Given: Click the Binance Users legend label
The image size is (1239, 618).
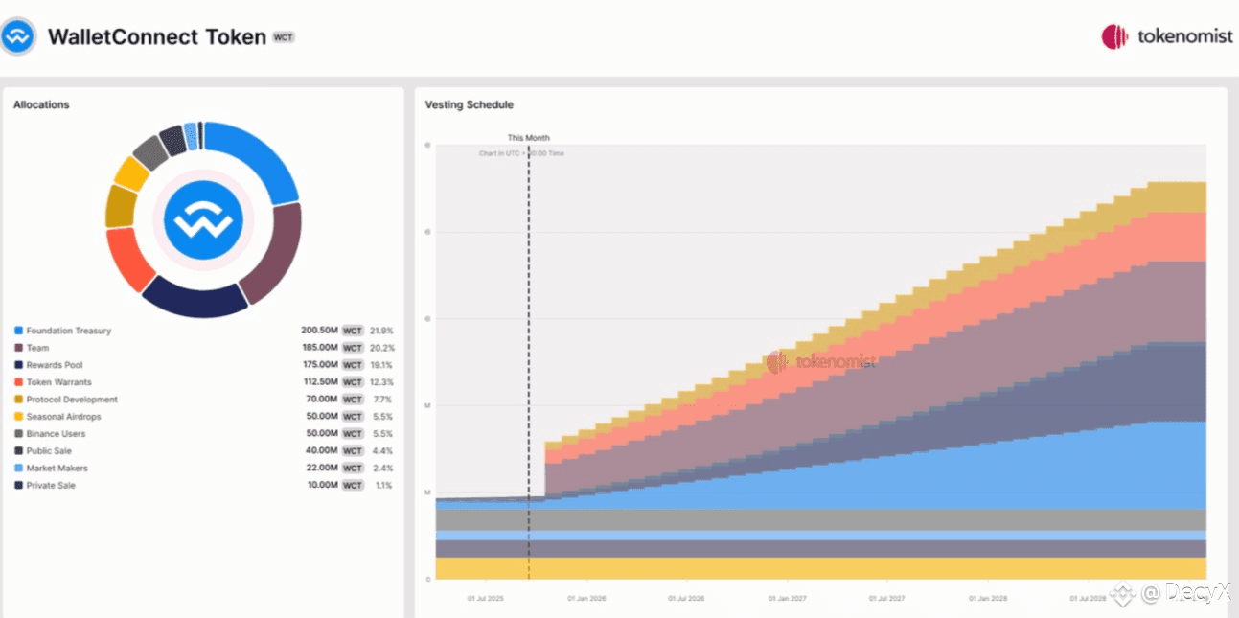Looking at the screenshot, I should click(56, 434).
